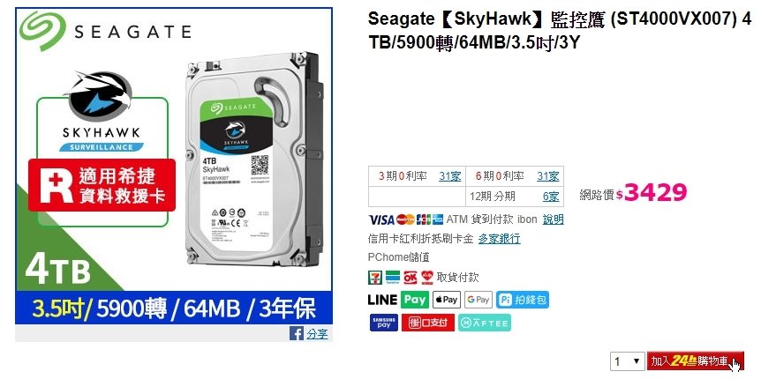
Task: Choose the Apple Pay icon
Action: (x=447, y=300)
